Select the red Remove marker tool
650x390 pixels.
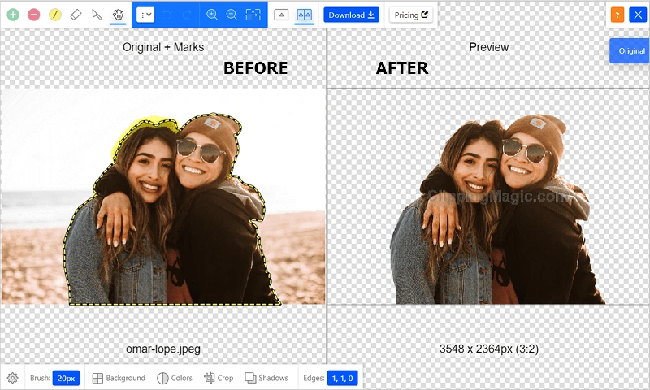[x=34, y=15]
